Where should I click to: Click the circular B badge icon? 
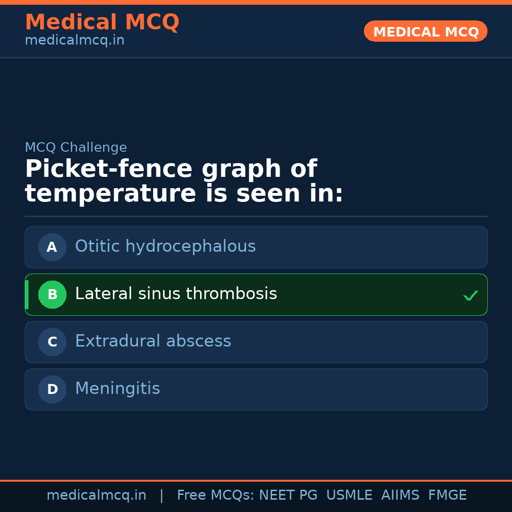52,294
